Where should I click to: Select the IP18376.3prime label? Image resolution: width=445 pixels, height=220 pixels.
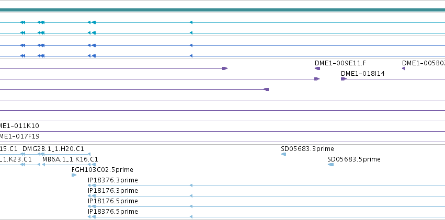(x=113, y=180)
